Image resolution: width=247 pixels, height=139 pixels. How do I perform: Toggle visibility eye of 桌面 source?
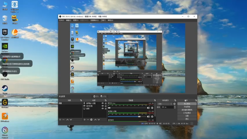click(x=103, y=108)
